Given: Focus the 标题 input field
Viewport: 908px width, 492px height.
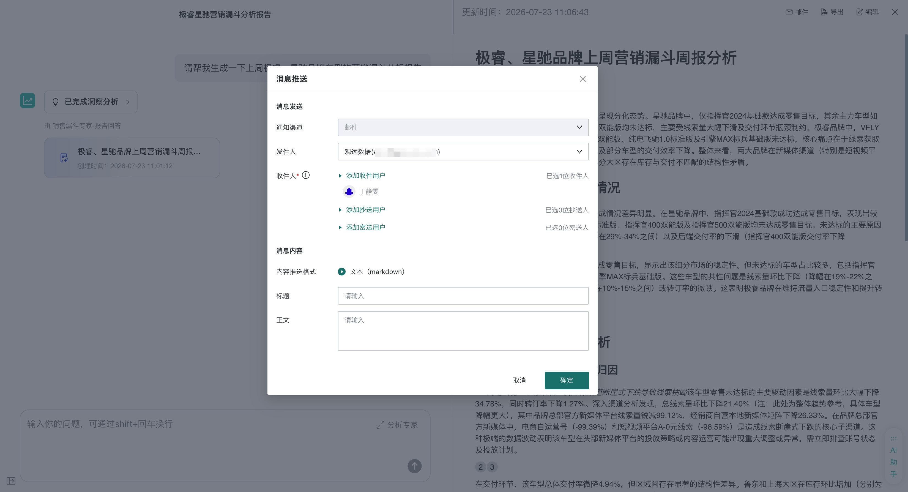Looking at the screenshot, I should (x=463, y=296).
